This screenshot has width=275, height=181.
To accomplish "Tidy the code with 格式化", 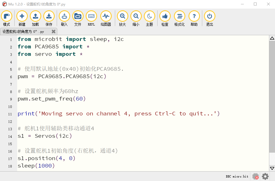I will coord(179,18).
